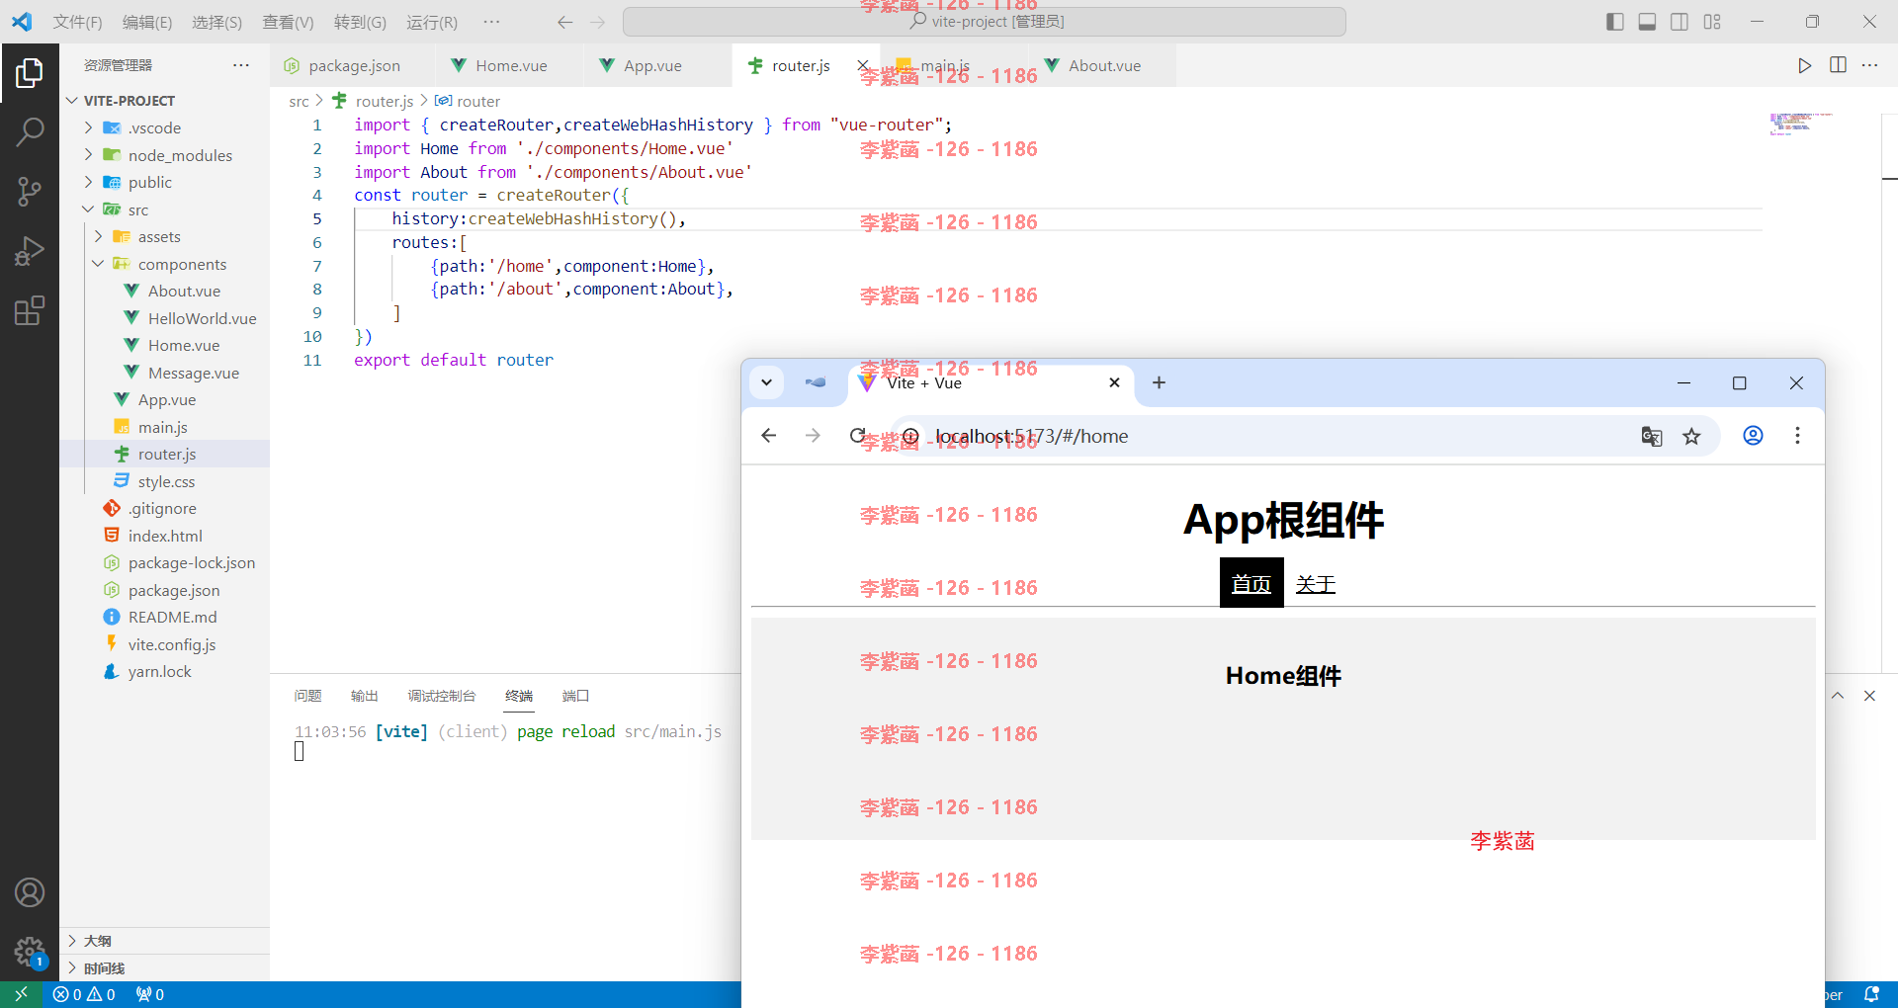Open style.css in the file tree
Viewport: 1898px width, 1008px height.
point(167,481)
